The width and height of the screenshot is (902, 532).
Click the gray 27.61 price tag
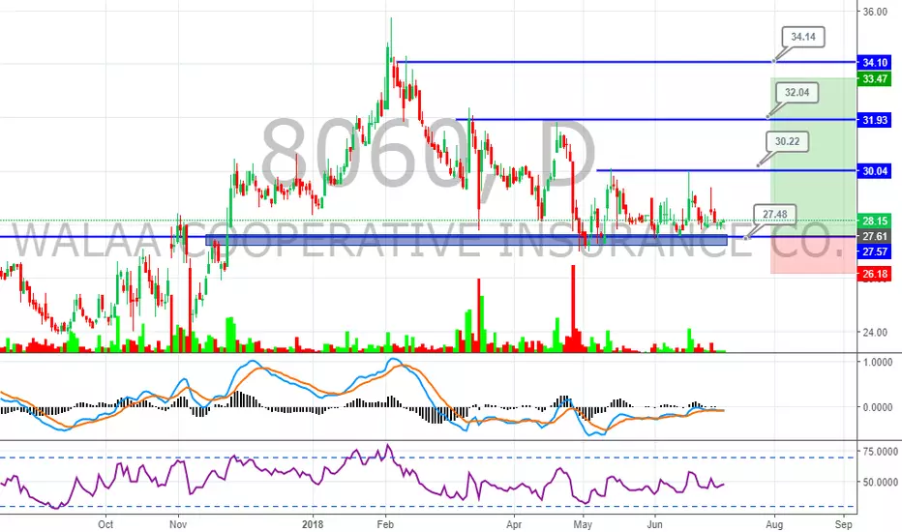(x=874, y=236)
